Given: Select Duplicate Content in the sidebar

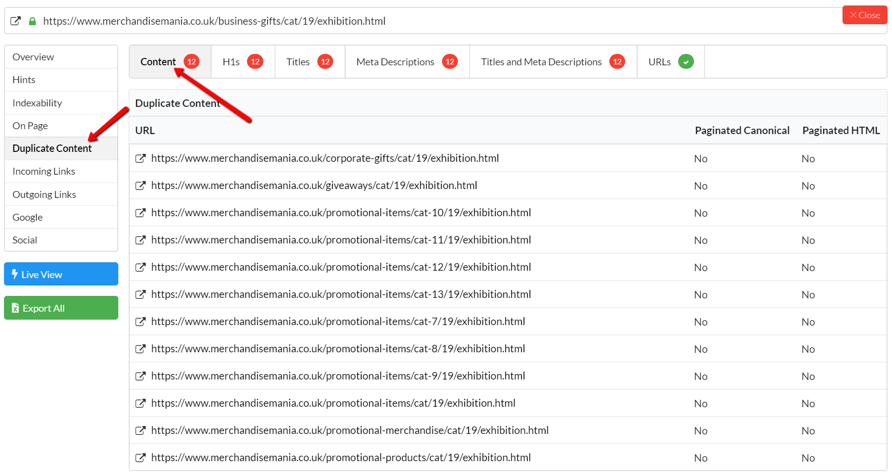Looking at the screenshot, I should coord(61,148).
